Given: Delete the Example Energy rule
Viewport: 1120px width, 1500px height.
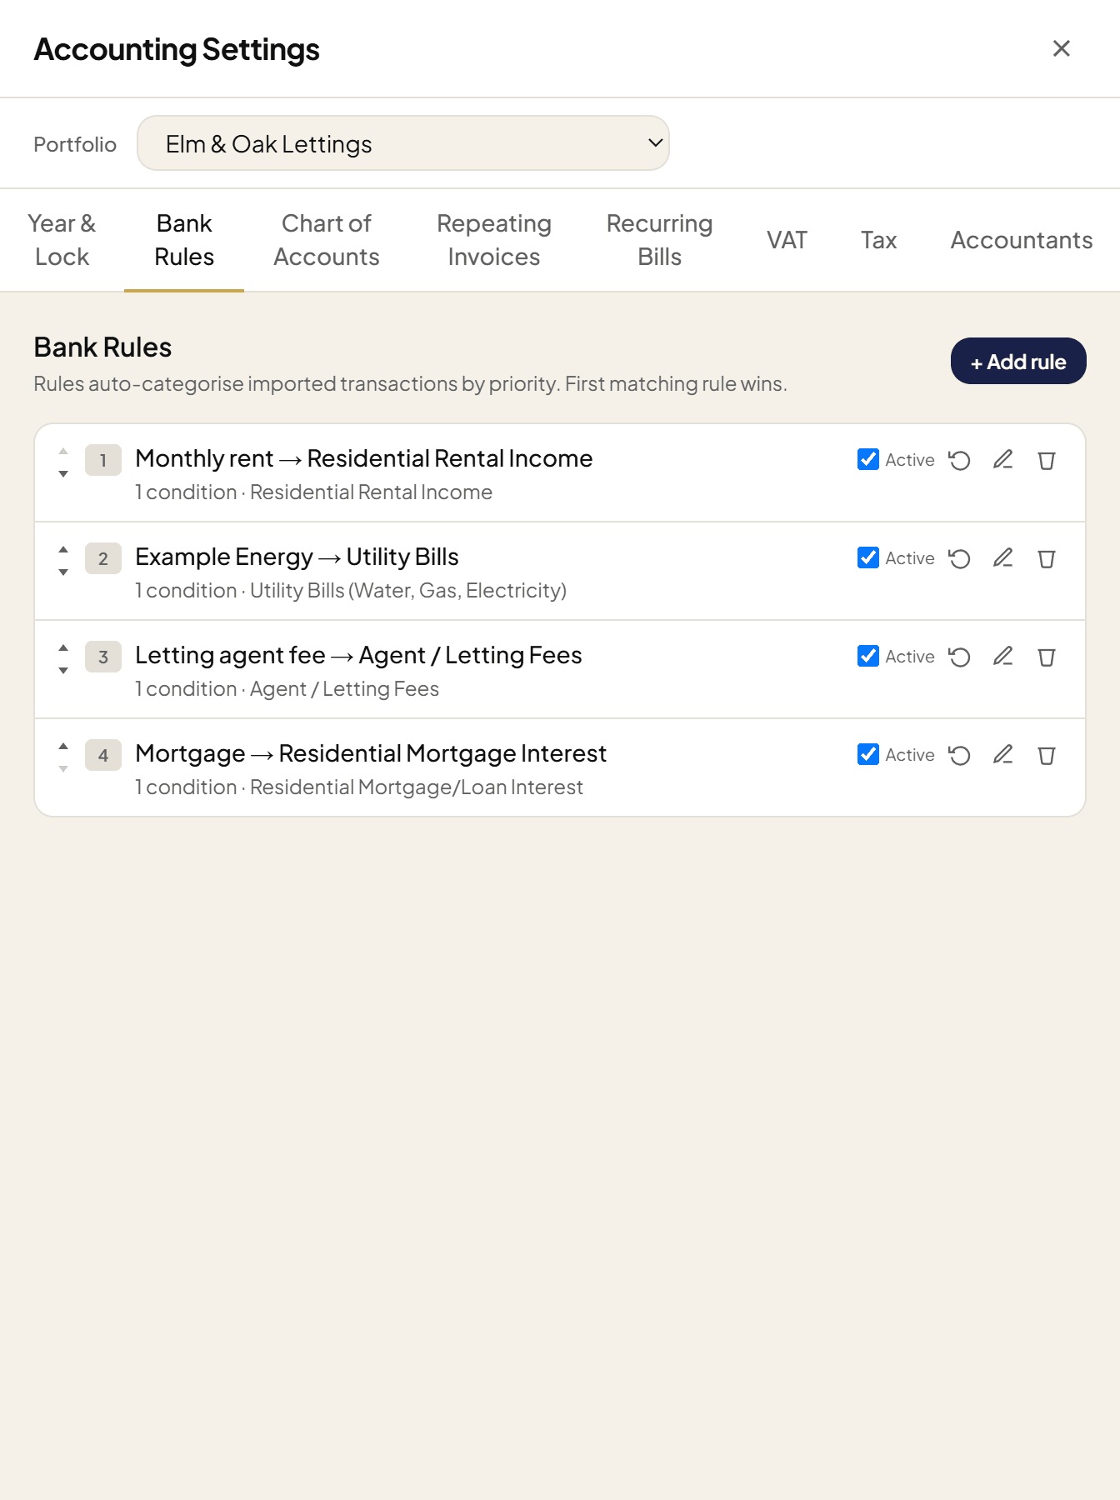Looking at the screenshot, I should pos(1047,558).
